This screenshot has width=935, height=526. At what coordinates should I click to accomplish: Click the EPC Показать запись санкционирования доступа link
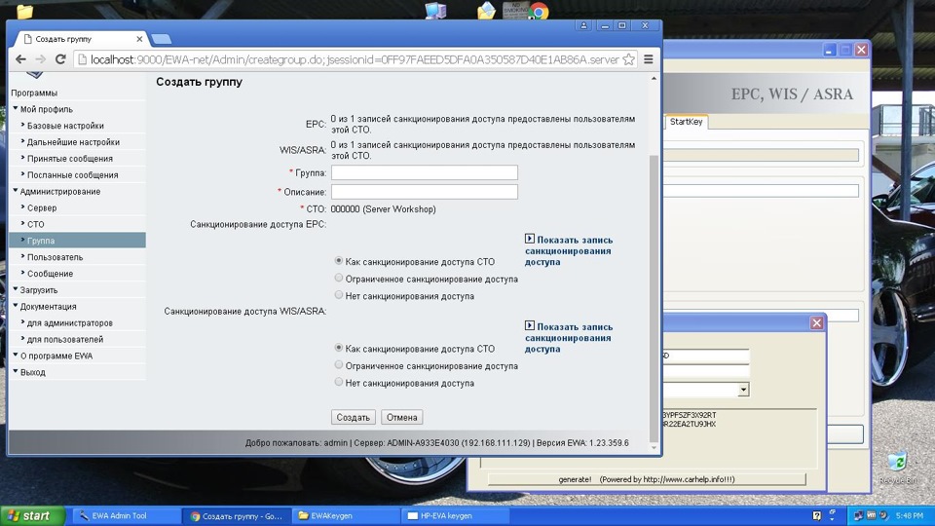[569, 251]
